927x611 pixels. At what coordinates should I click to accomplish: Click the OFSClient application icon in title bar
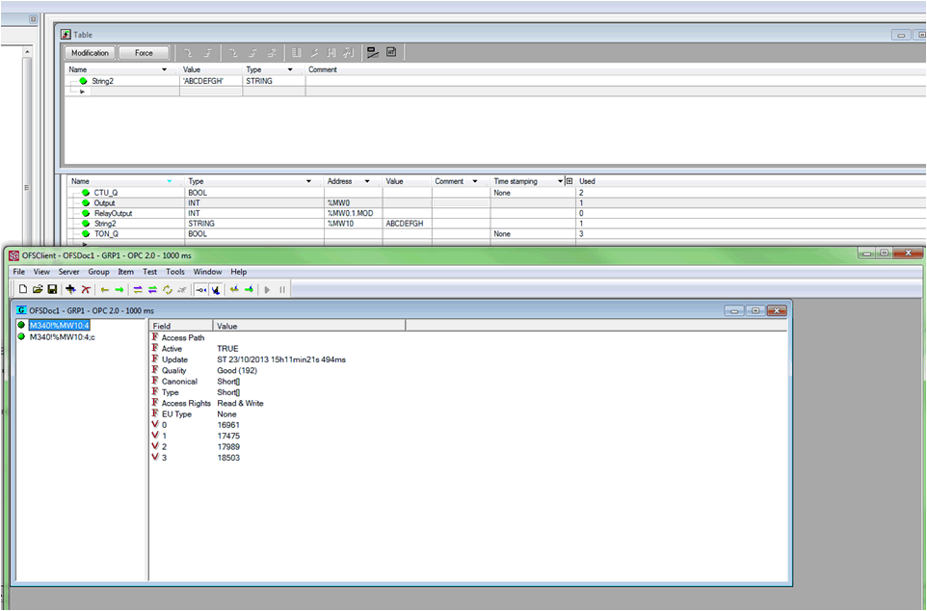click(x=14, y=255)
